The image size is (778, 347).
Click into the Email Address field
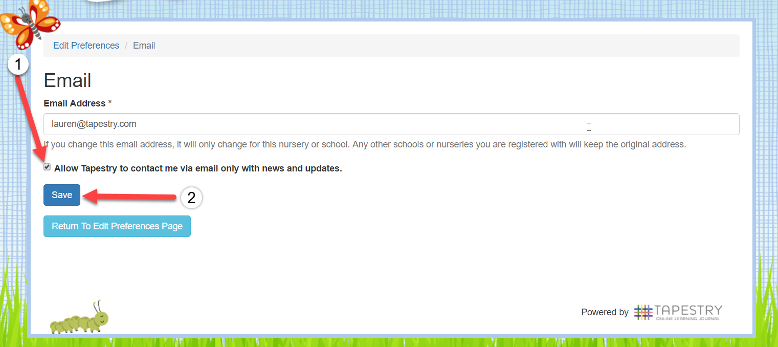pyautogui.click(x=391, y=124)
